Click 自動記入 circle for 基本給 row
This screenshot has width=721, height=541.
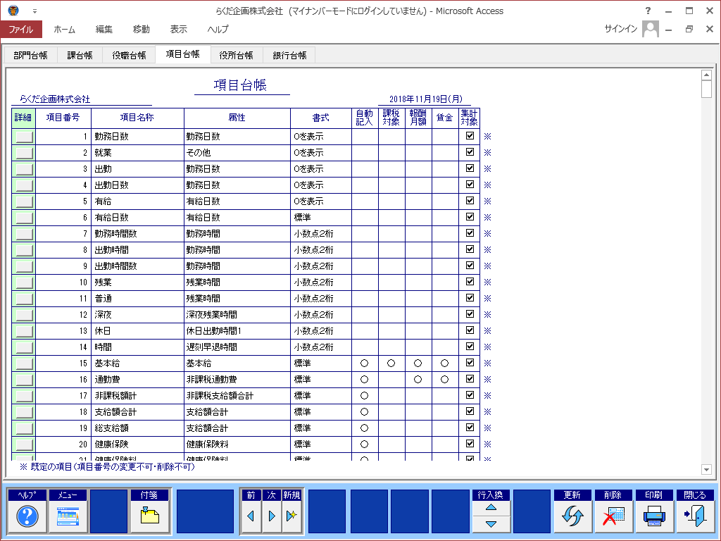364,363
